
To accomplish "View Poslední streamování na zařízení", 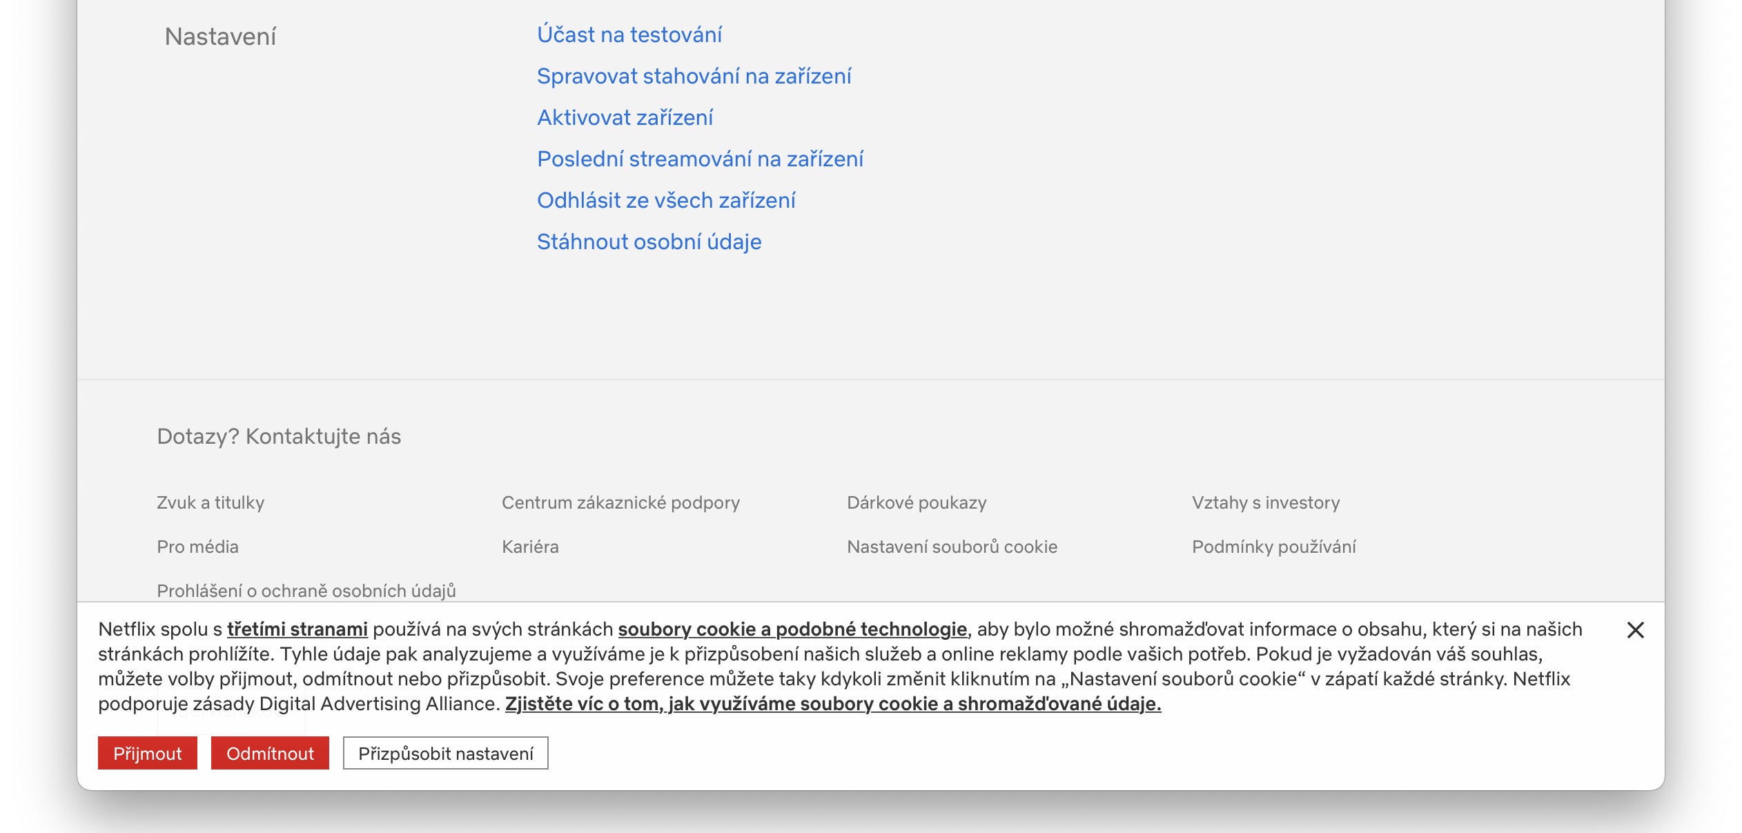I will (x=700, y=159).
